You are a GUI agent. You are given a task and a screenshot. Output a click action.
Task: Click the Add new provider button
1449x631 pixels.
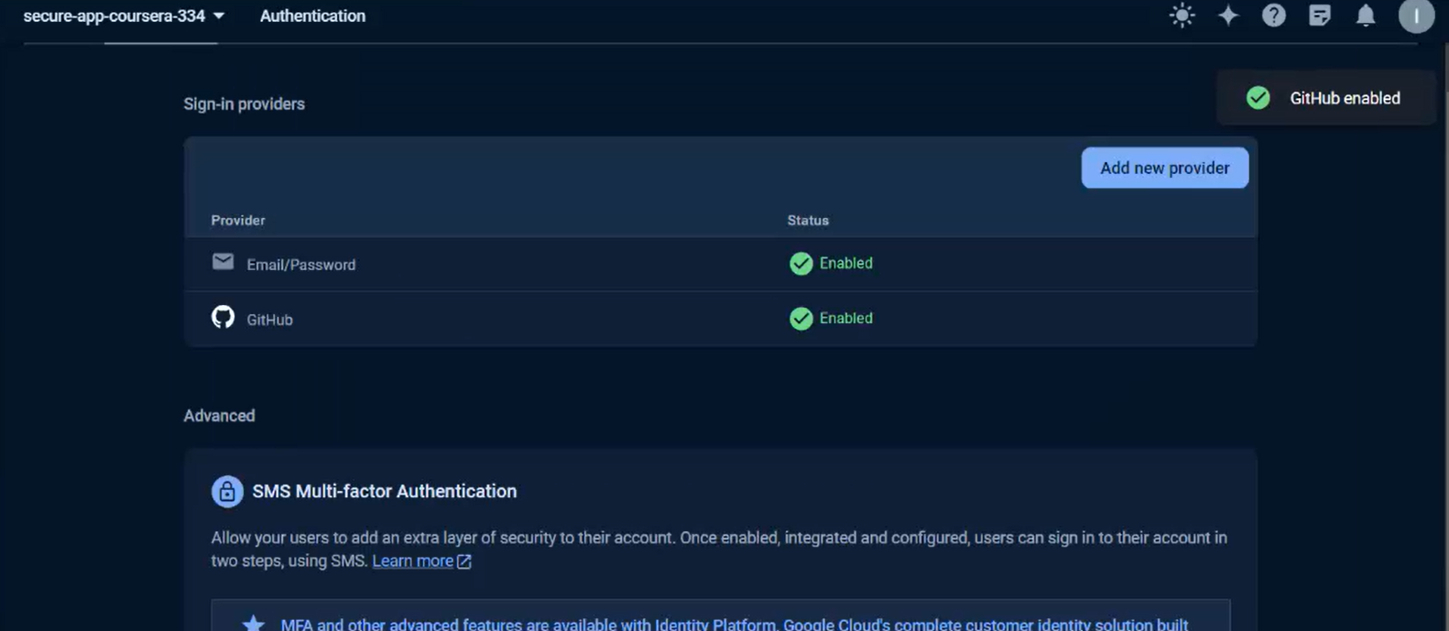tap(1164, 168)
